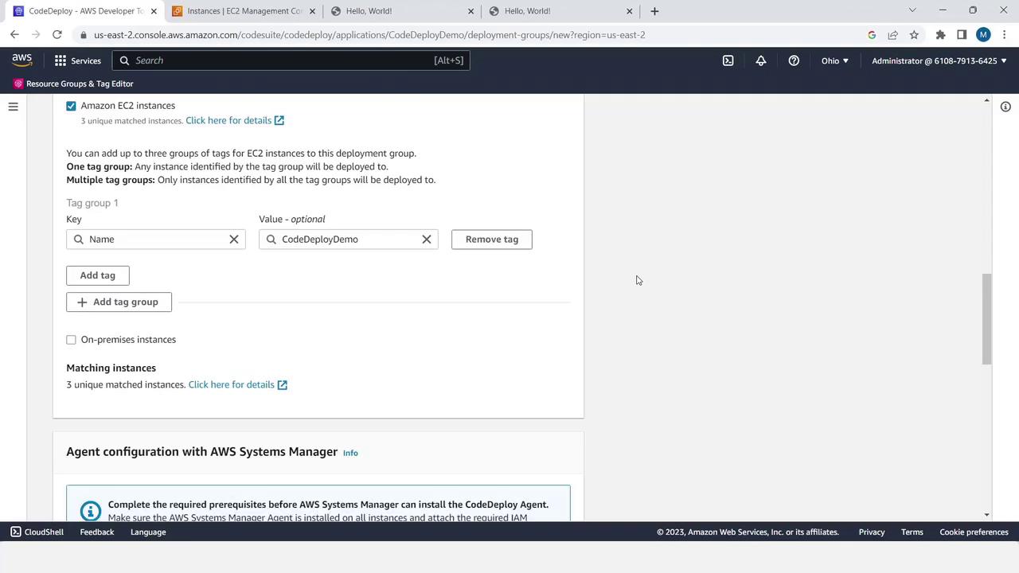The width and height of the screenshot is (1019, 573).
Task: Open the browser tab search dropdown
Action: tap(912, 10)
